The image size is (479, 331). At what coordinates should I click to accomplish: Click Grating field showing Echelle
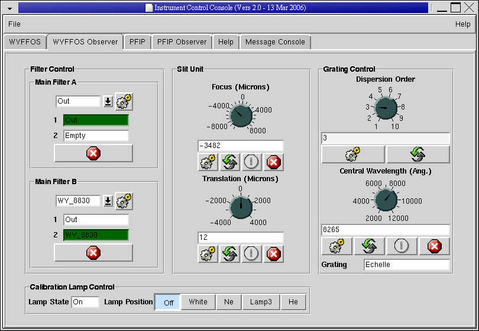tap(407, 265)
